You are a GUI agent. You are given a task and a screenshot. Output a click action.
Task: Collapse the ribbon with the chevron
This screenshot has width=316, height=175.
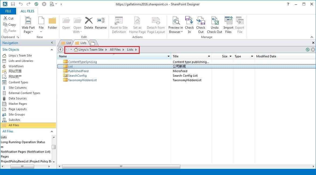pyautogui.click(x=312, y=37)
